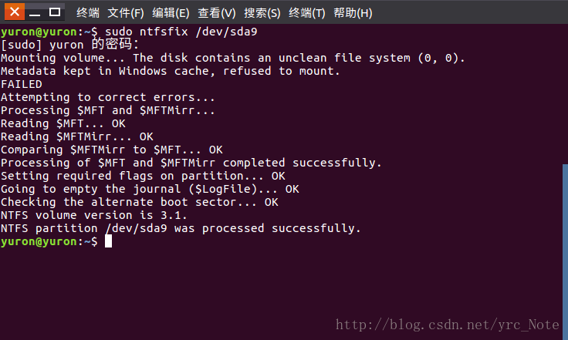Open the 文件(F) menu
Screen dimensions: 568x340
click(x=126, y=13)
